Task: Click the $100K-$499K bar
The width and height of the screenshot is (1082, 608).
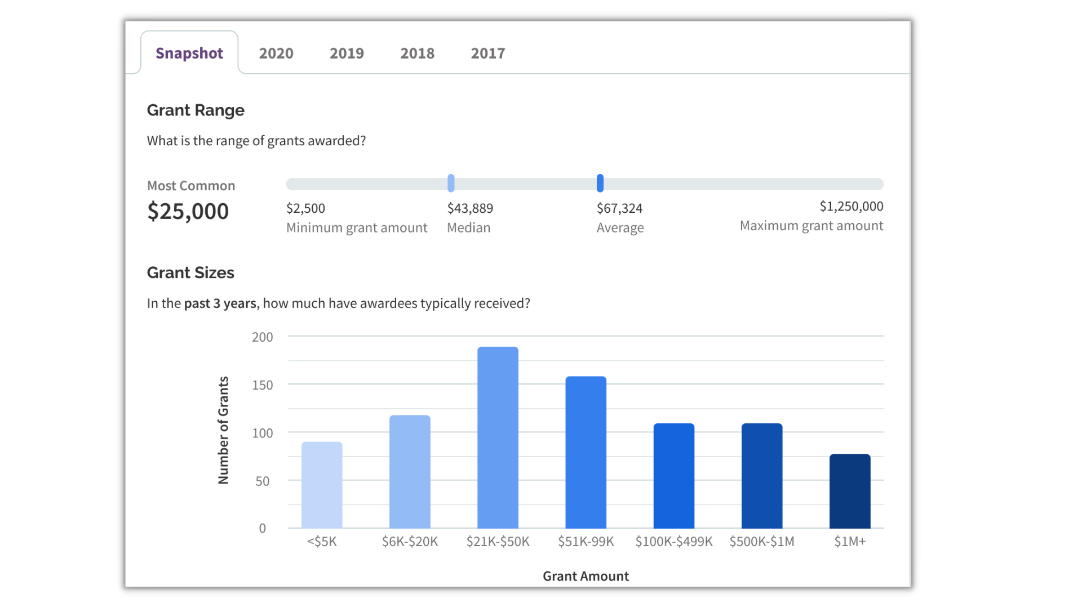Action: click(673, 476)
